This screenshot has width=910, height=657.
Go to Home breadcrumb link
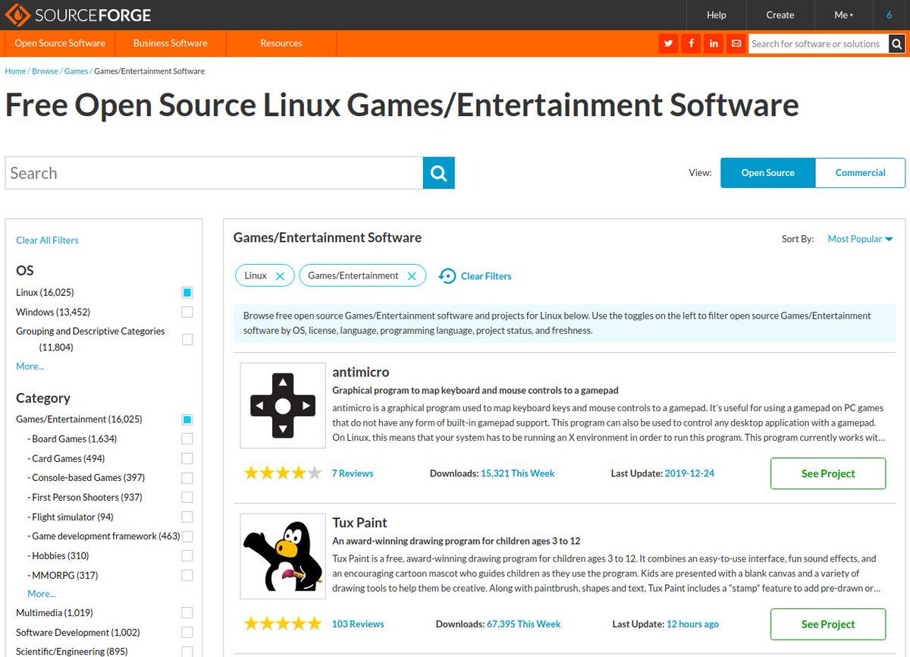15,71
